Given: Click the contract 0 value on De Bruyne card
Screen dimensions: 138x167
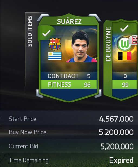Looking at the screenshot, I should (x=125, y=76).
